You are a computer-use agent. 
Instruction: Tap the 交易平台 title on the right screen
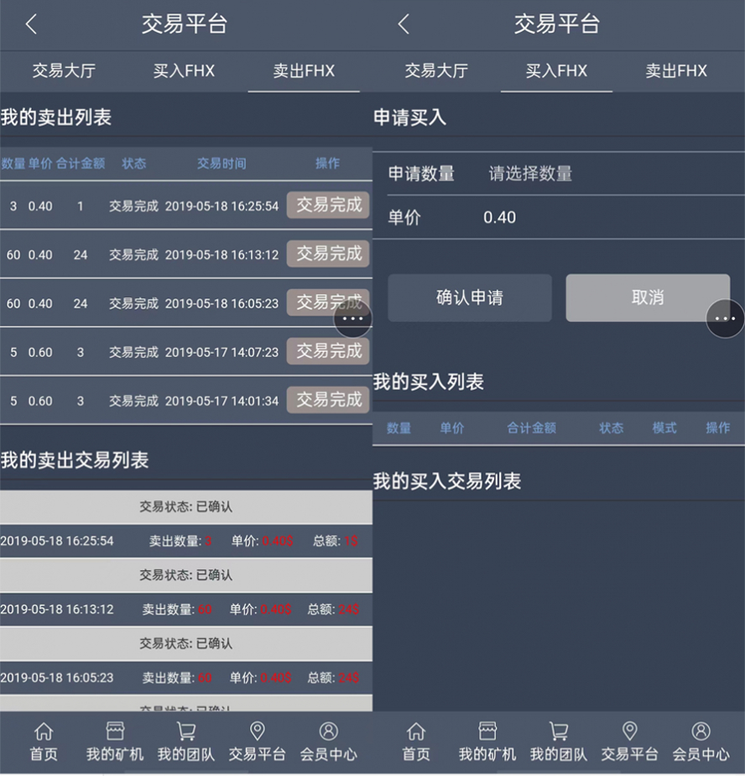pyautogui.click(x=556, y=24)
